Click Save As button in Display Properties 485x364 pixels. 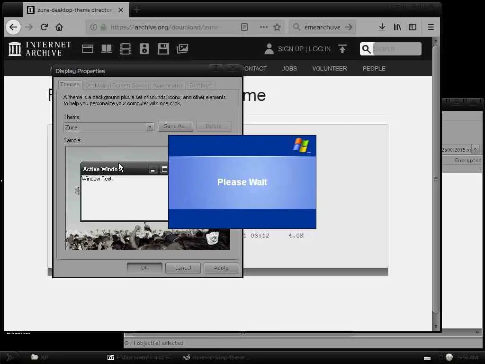click(x=175, y=126)
